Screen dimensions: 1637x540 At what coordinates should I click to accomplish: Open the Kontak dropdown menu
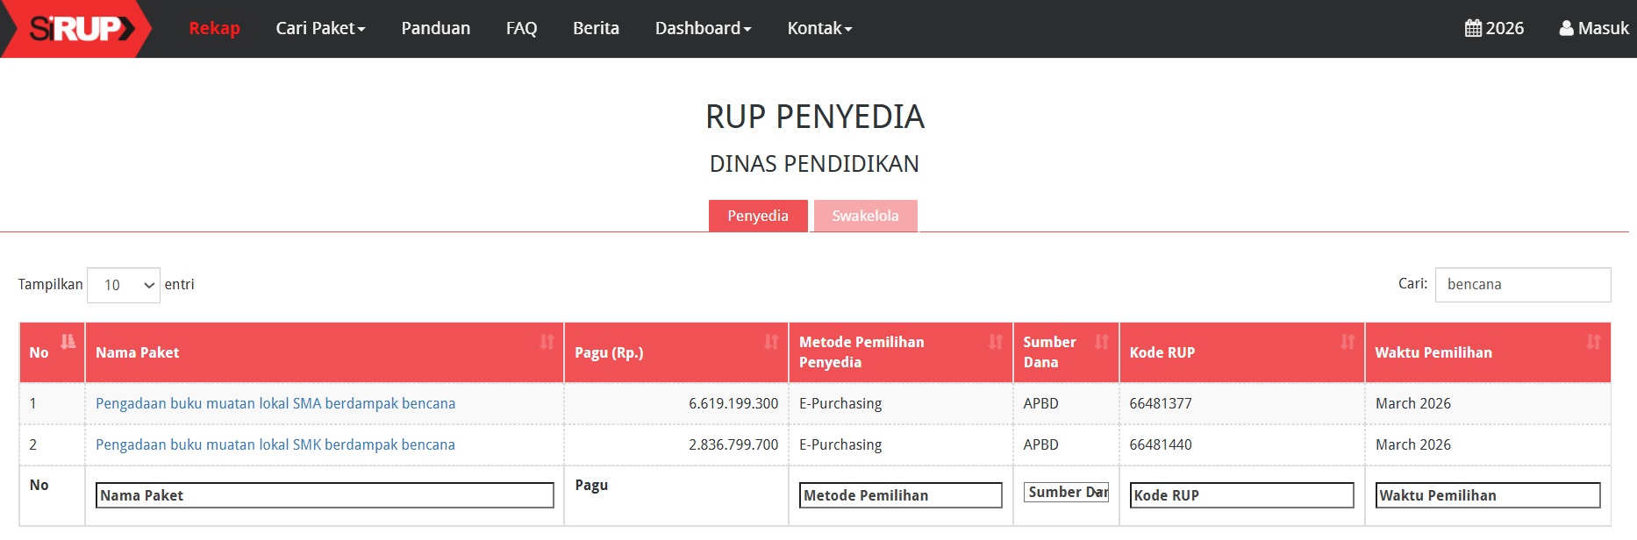click(819, 28)
